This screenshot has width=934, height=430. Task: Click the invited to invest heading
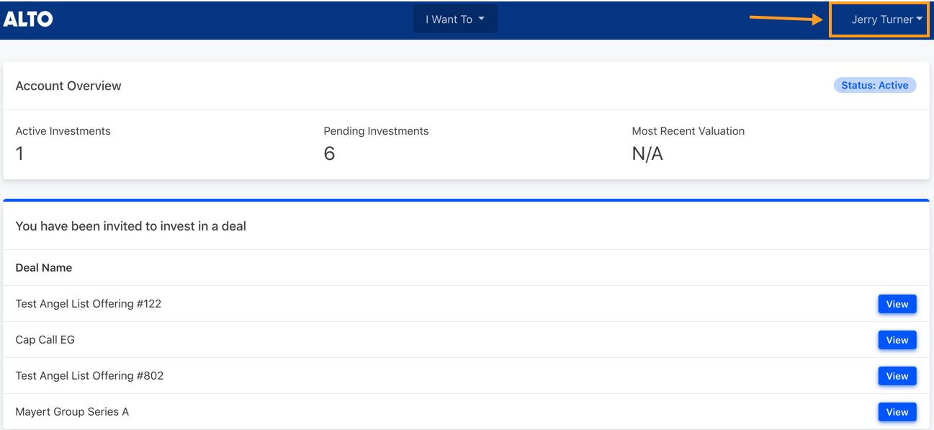131,226
